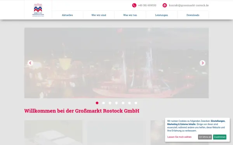Decline cookies with 'Ich lehne ab'
The image size is (233, 145).
tap(205, 137)
